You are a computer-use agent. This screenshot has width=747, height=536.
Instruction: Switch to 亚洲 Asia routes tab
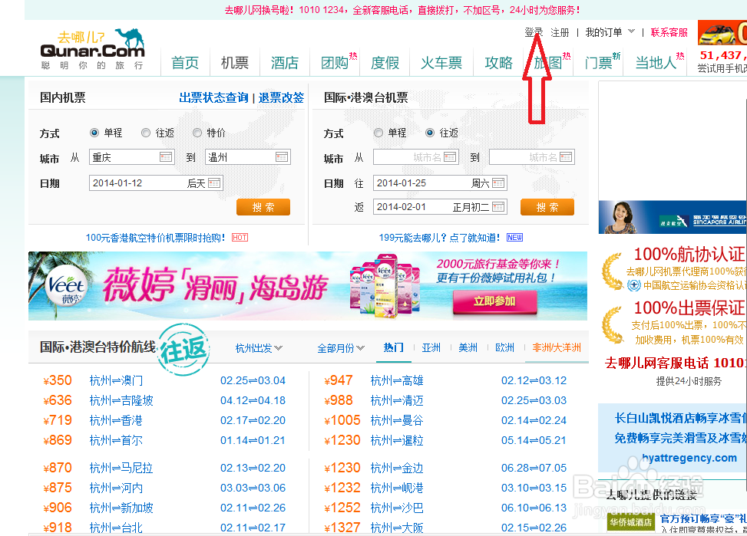[x=431, y=347]
